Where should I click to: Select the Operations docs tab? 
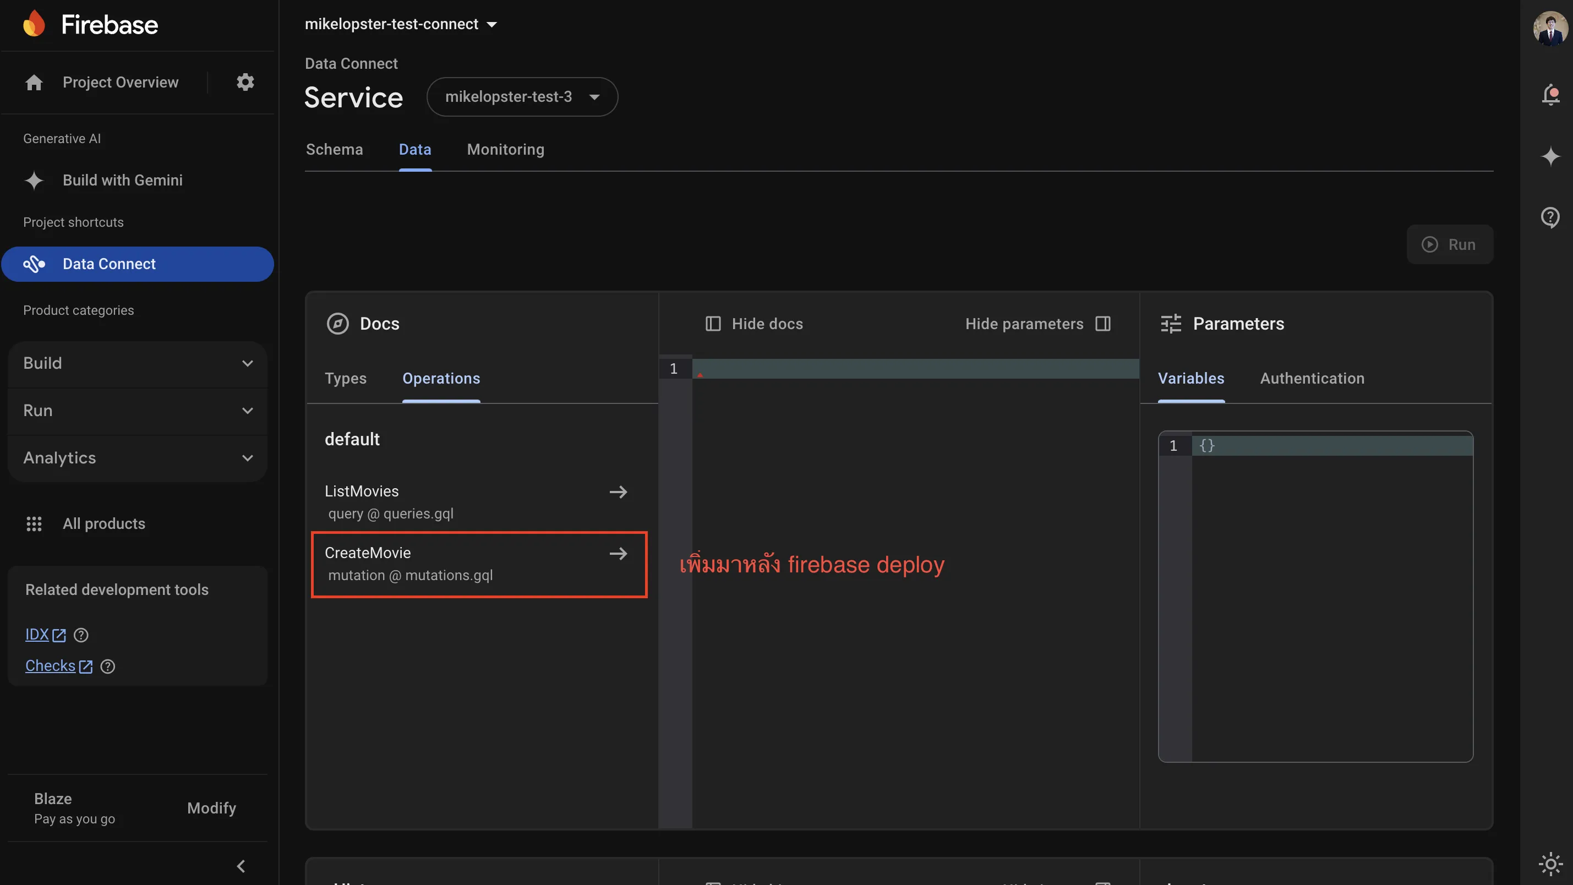[x=441, y=379]
